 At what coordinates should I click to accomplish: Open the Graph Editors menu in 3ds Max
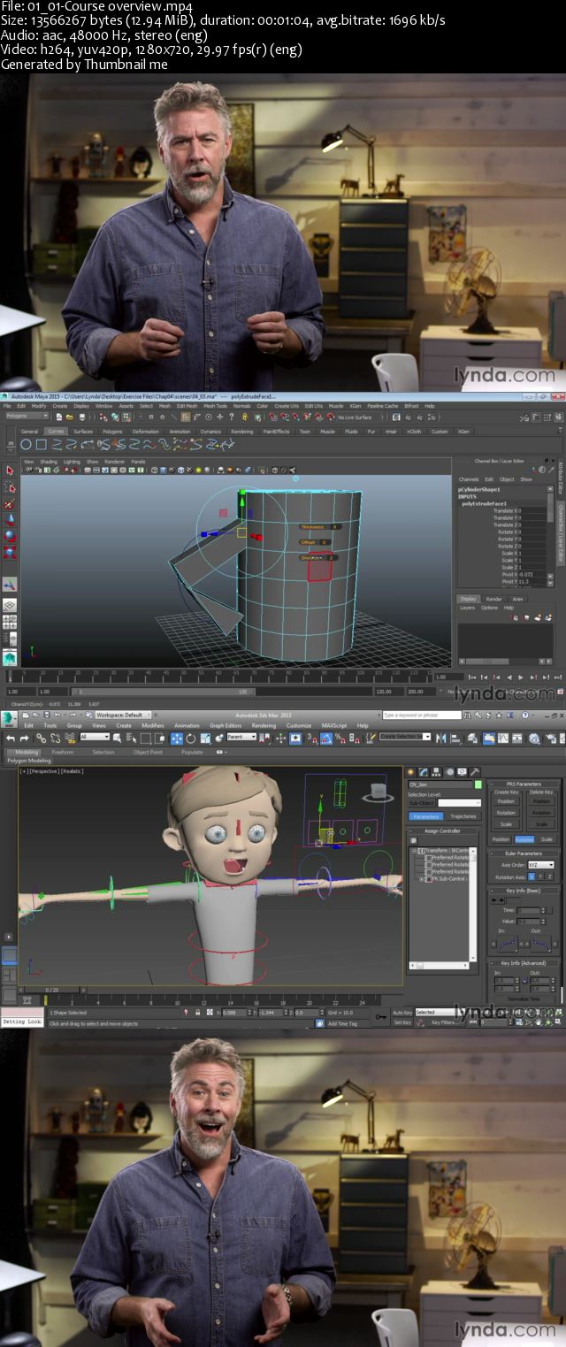pyautogui.click(x=226, y=725)
